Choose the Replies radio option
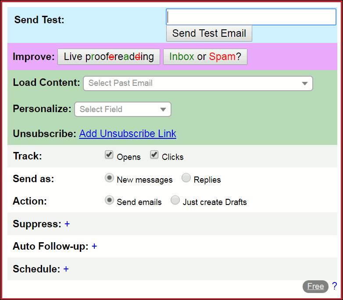 coord(186,178)
